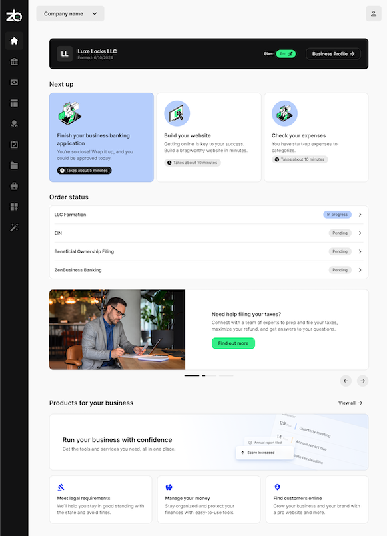This screenshot has height=536, width=387.
Task: Open the website layout icon in the sidebar
Action: pyautogui.click(x=14, y=103)
